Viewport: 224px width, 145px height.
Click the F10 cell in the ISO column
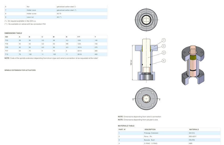(7, 54)
